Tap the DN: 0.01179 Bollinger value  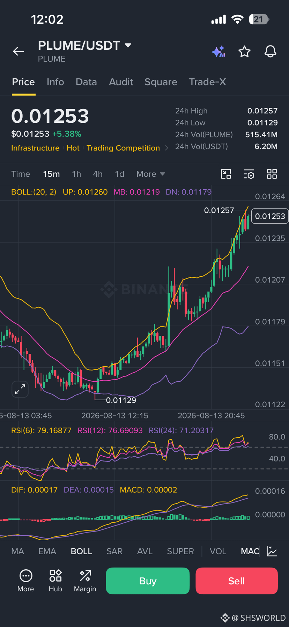[x=189, y=192]
